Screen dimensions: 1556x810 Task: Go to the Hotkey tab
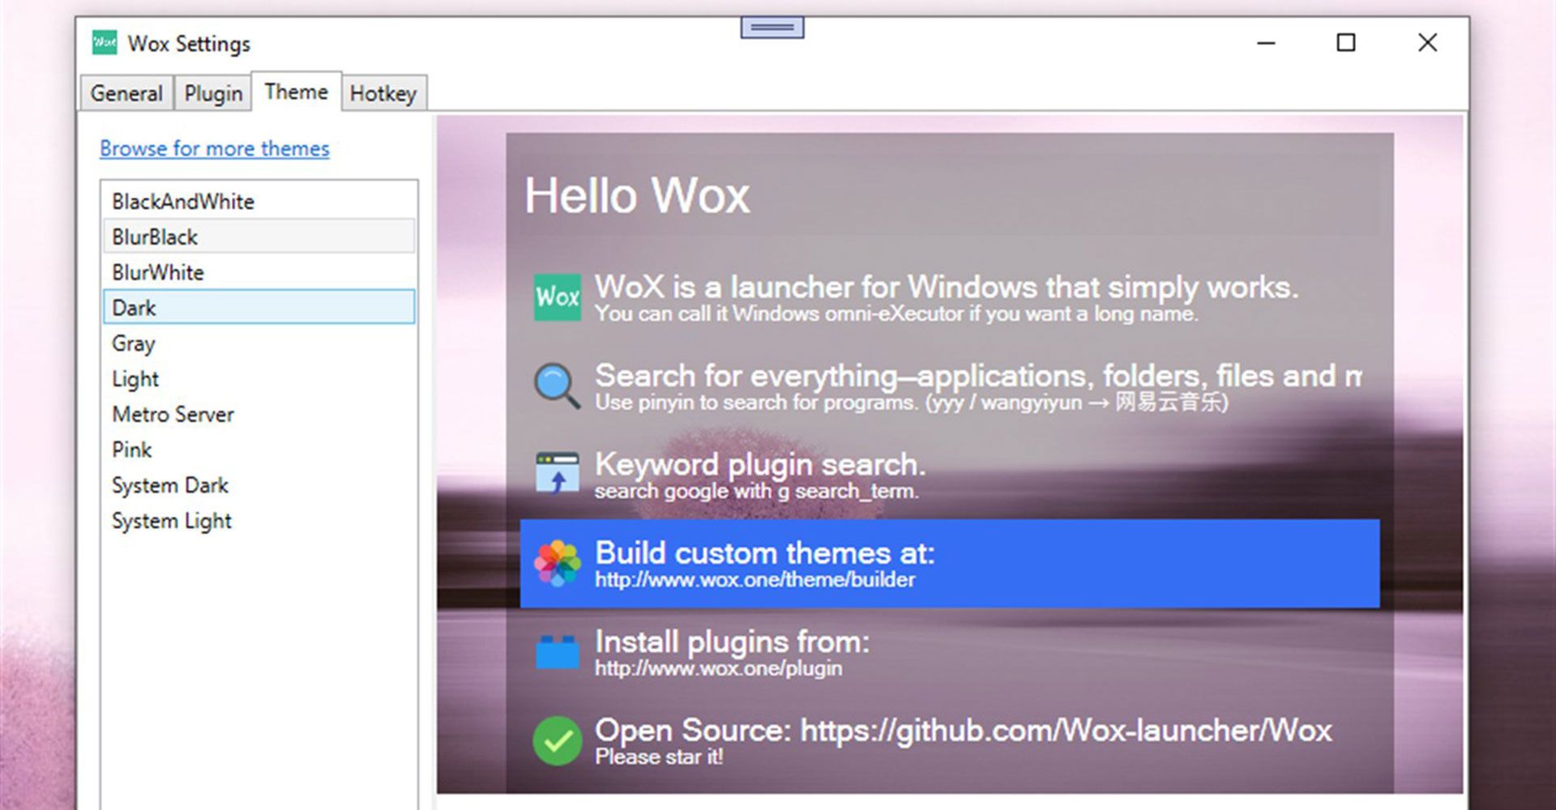tap(383, 93)
